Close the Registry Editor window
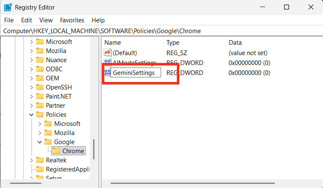 (311, 7)
